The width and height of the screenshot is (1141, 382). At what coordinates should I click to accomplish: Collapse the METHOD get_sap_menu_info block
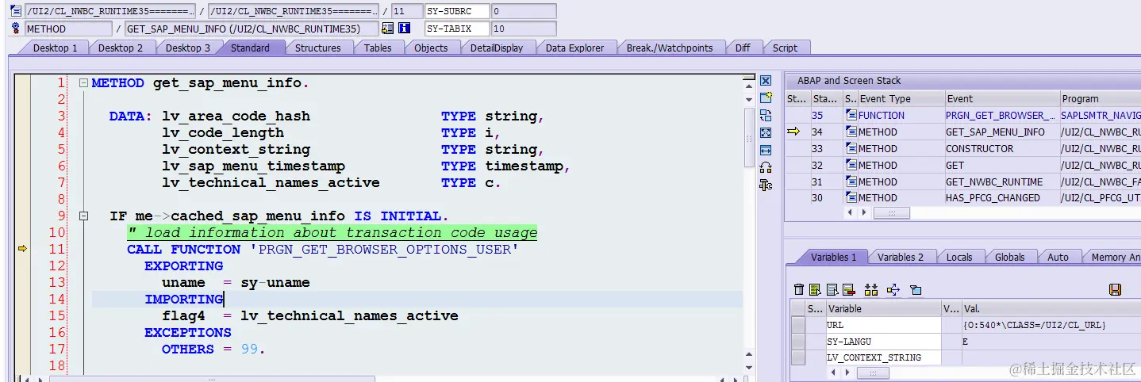[x=83, y=82]
